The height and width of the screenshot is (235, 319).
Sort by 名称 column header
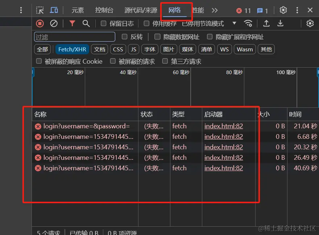tap(85, 114)
